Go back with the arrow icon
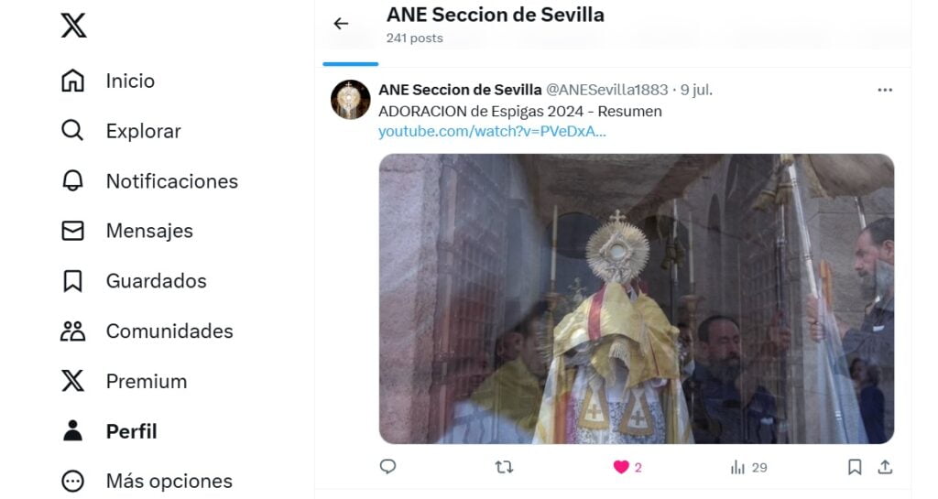The height and width of the screenshot is (499, 938). (341, 23)
